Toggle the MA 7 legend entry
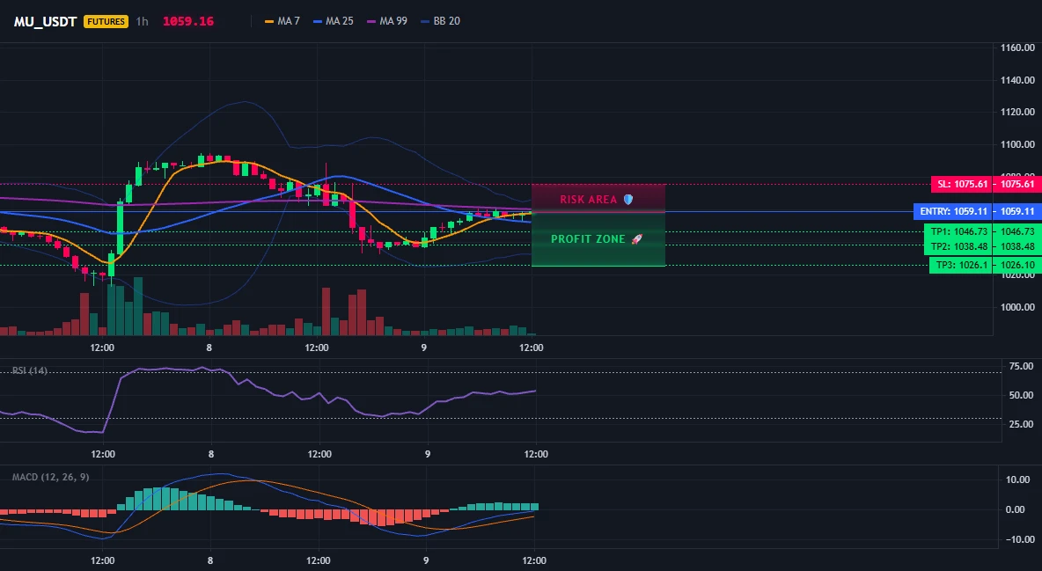Image resolution: width=1042 pixels, height=571 pixels. (283, 21)
